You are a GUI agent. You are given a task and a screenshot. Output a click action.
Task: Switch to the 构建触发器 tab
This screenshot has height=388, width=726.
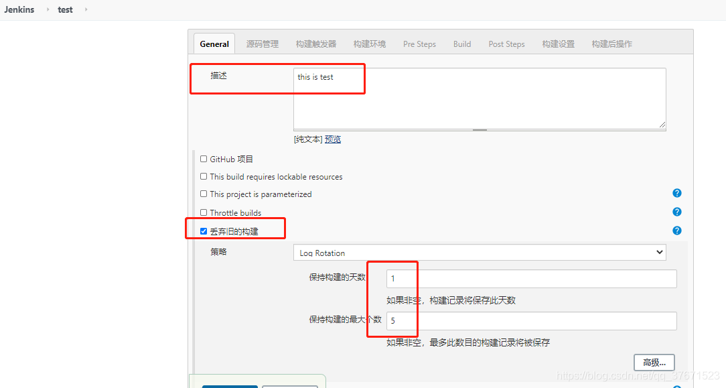[316, 44]
